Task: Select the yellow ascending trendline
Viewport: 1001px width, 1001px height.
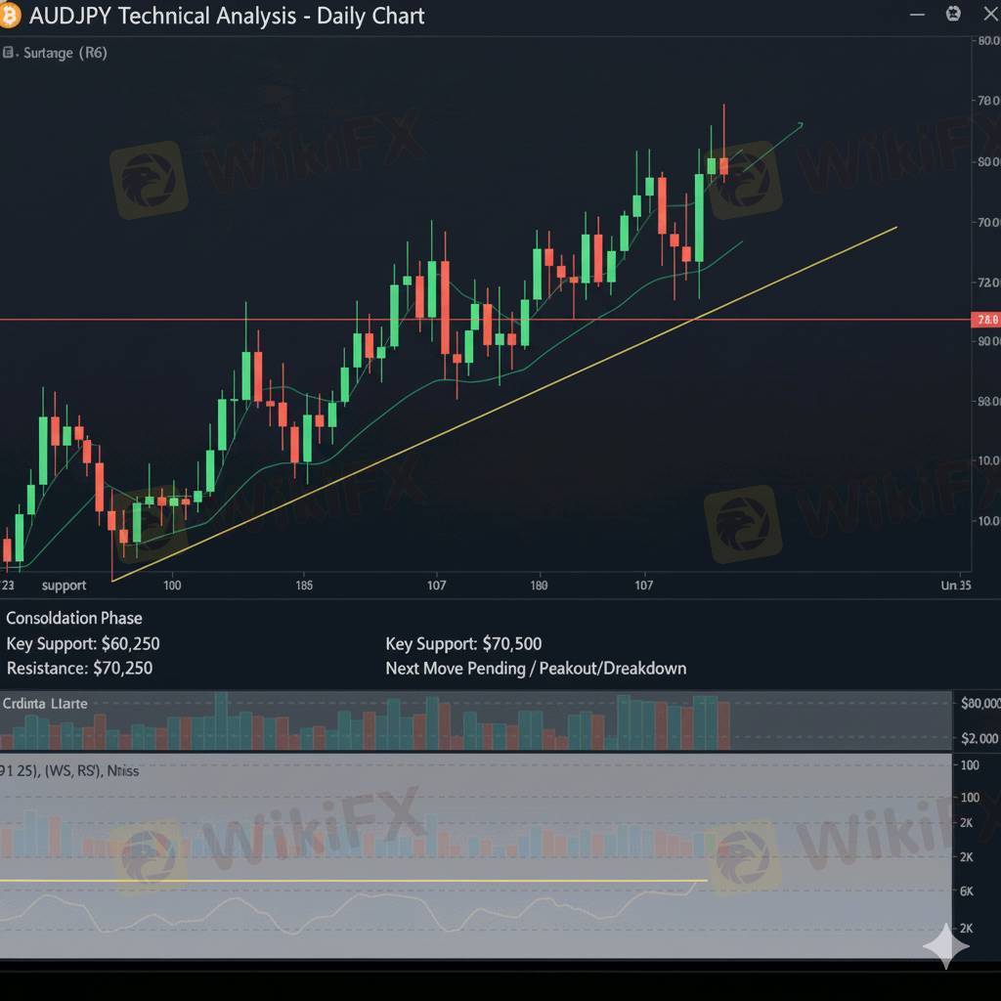Action: [504, 404]
